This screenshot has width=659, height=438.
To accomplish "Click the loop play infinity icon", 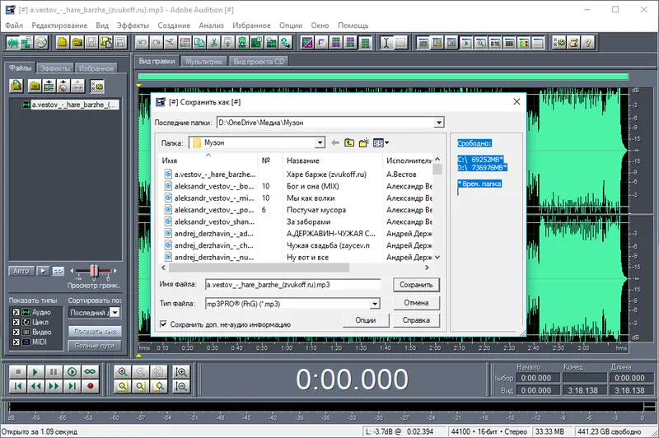I will [x=89, y=372].
